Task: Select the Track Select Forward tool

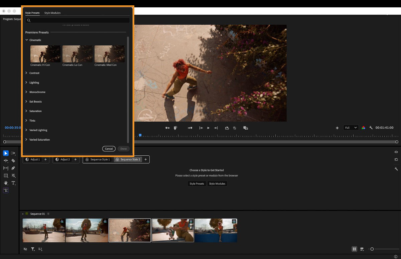Action: pyautogui.click(x=13, y=153)
